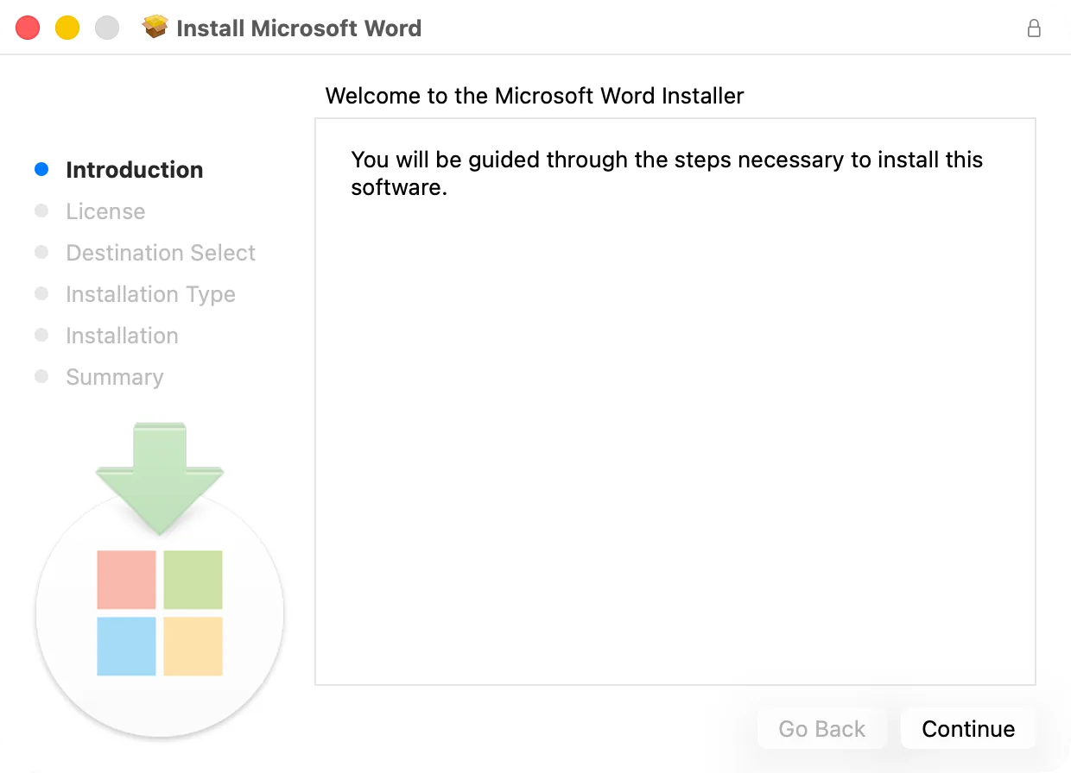Minimize the installer window
This screenshot has width=1071, height=773.
click(x=67, y=28)
